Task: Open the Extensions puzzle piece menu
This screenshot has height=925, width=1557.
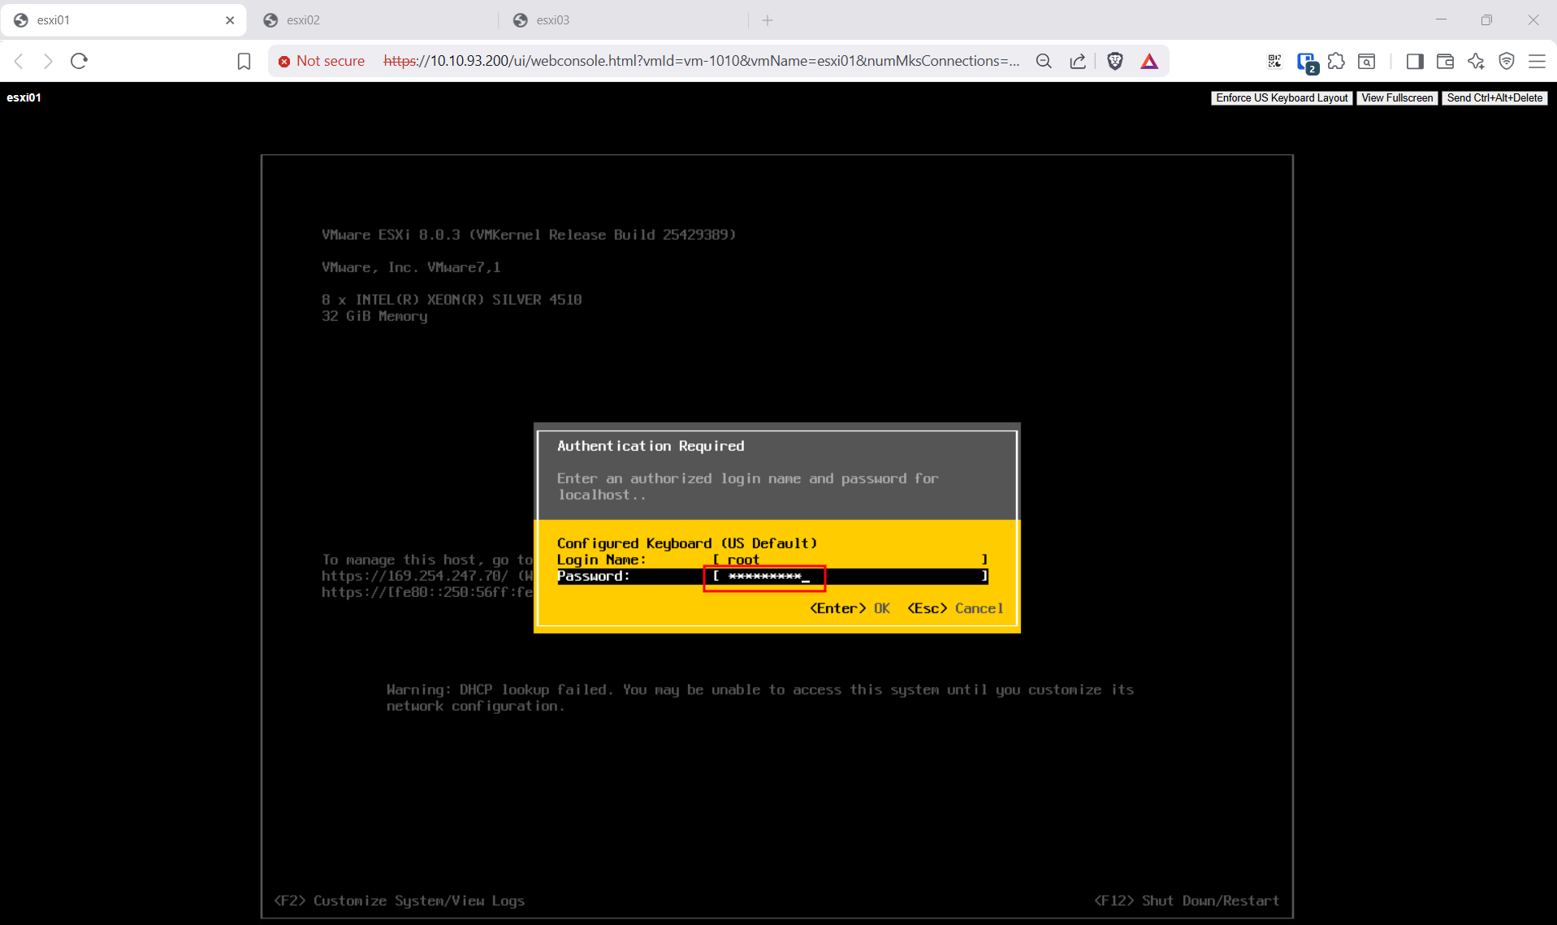Action: [1336, 61]
